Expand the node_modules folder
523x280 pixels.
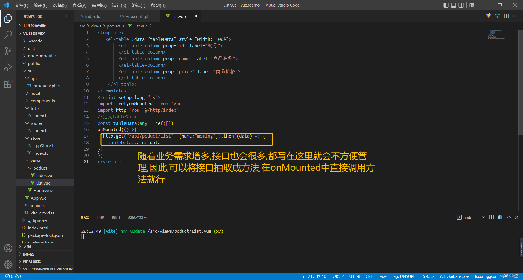coord(42,56)
